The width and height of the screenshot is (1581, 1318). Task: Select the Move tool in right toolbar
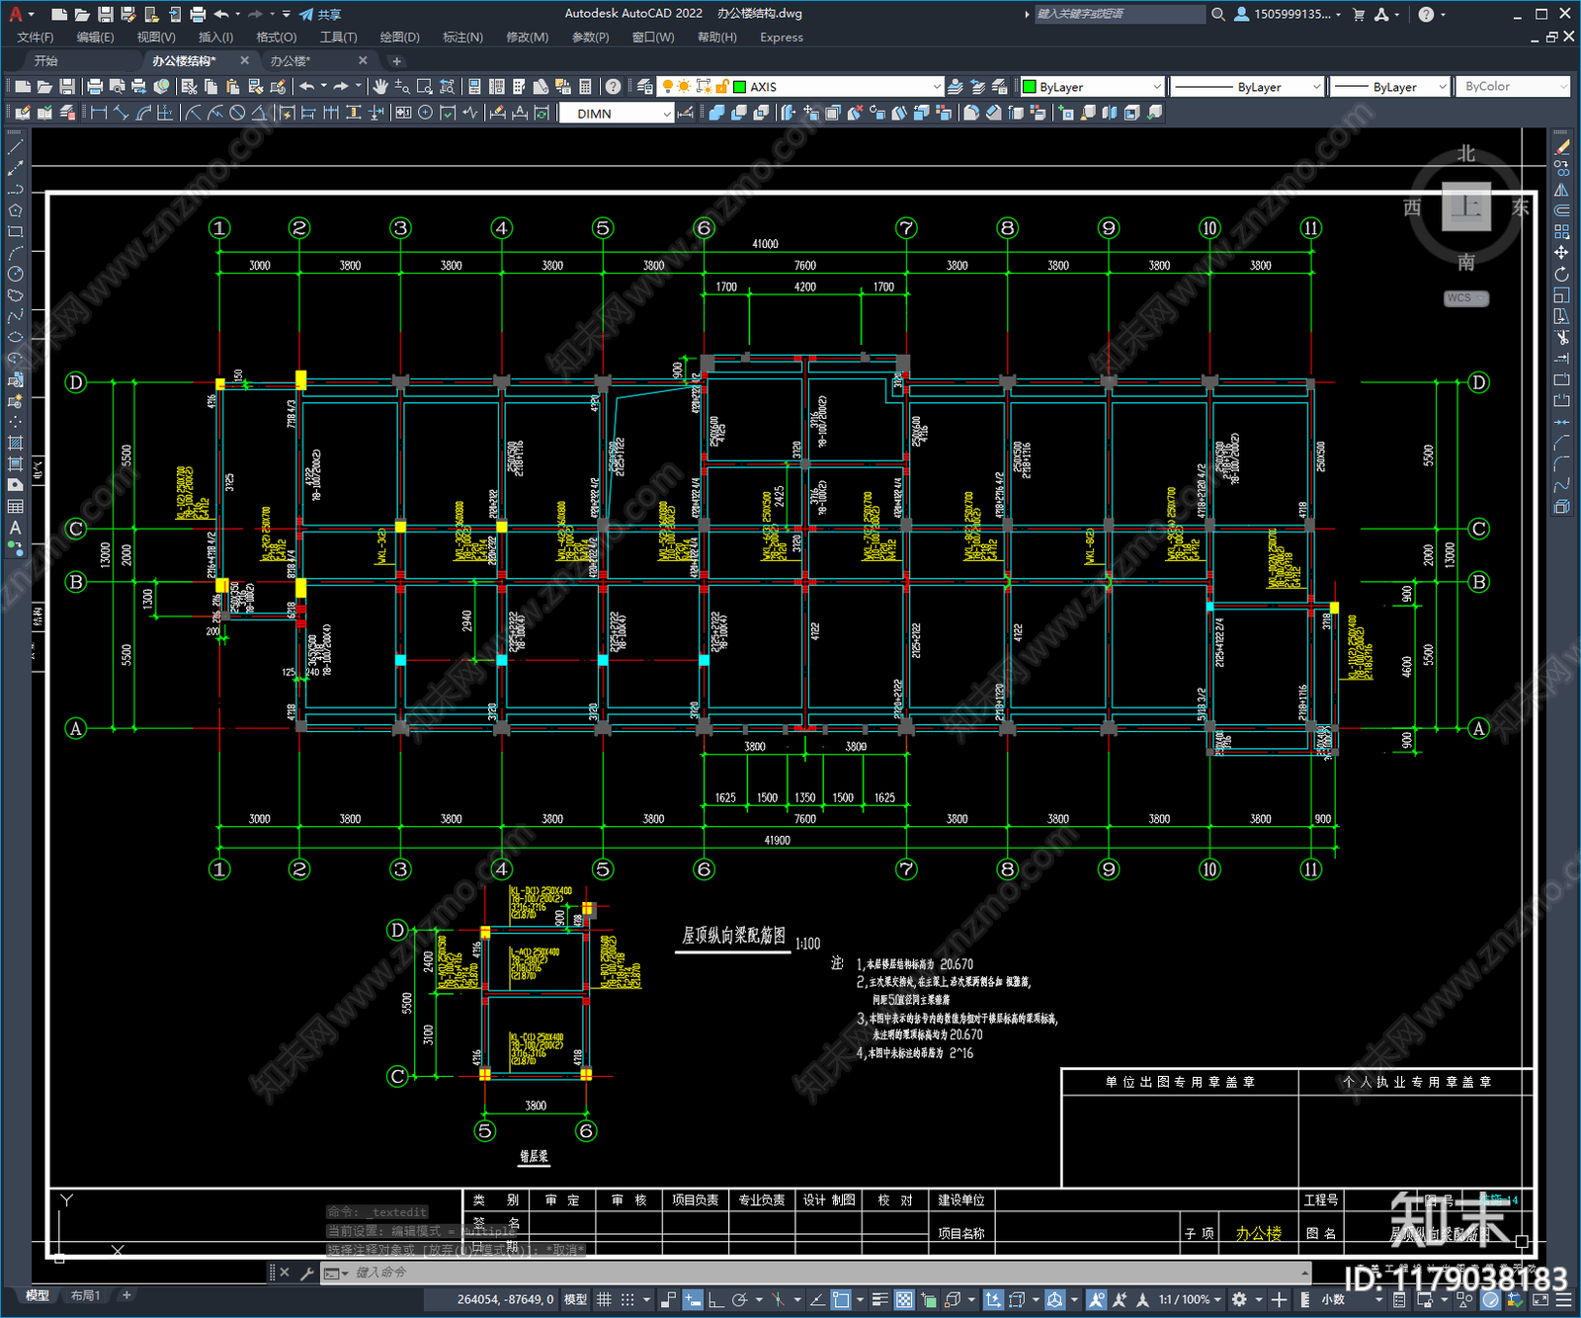pos(1561,253)
